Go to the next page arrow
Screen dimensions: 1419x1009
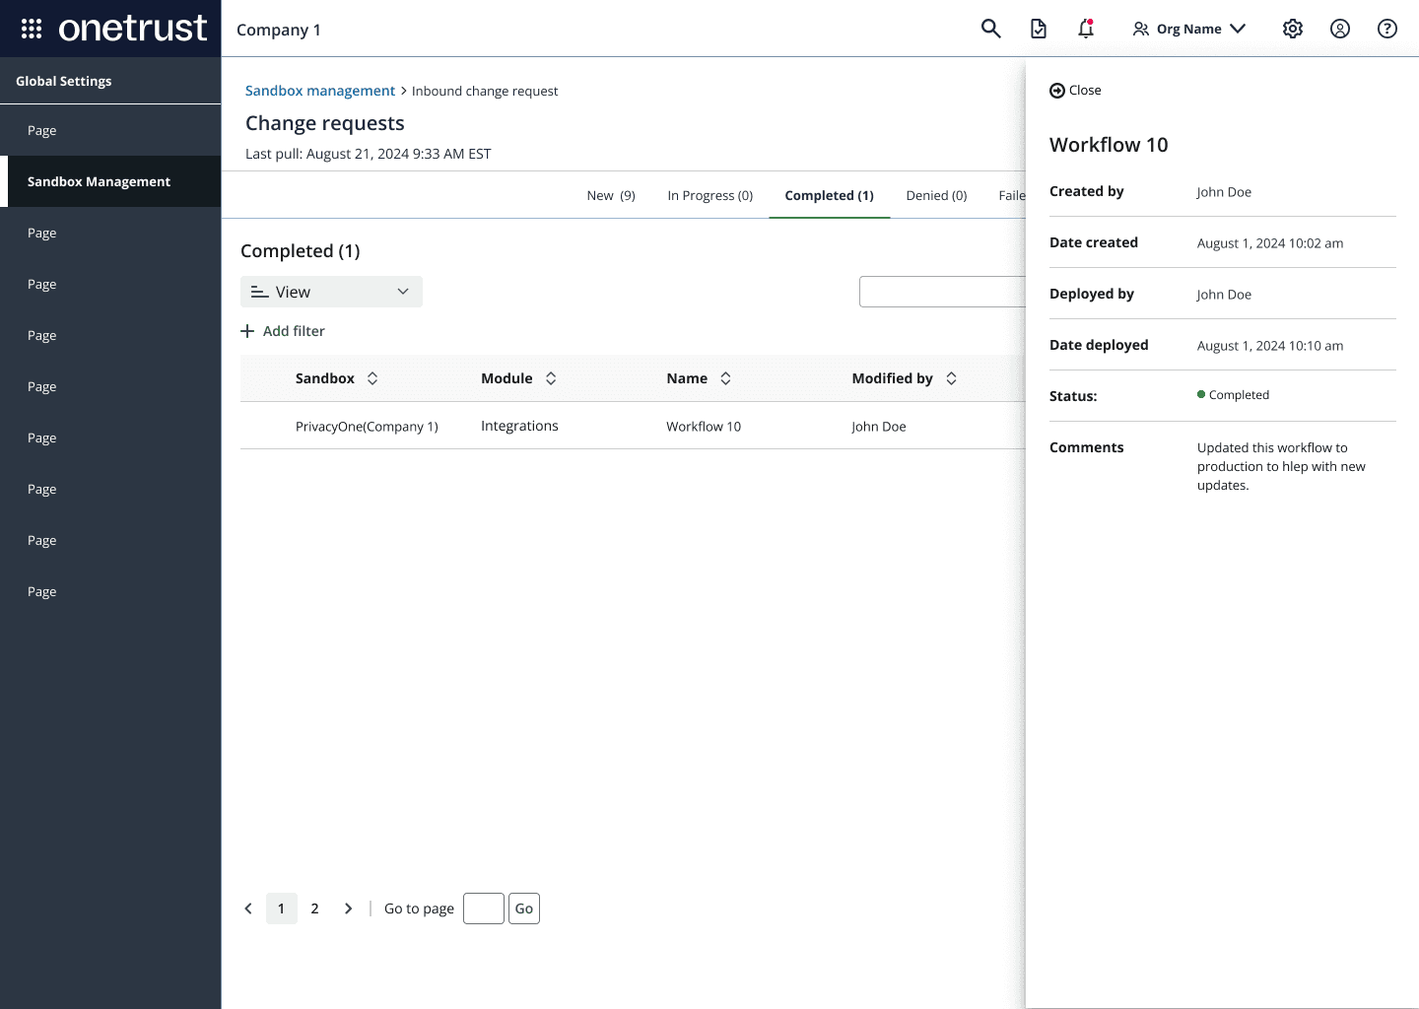tap(348, 908)
